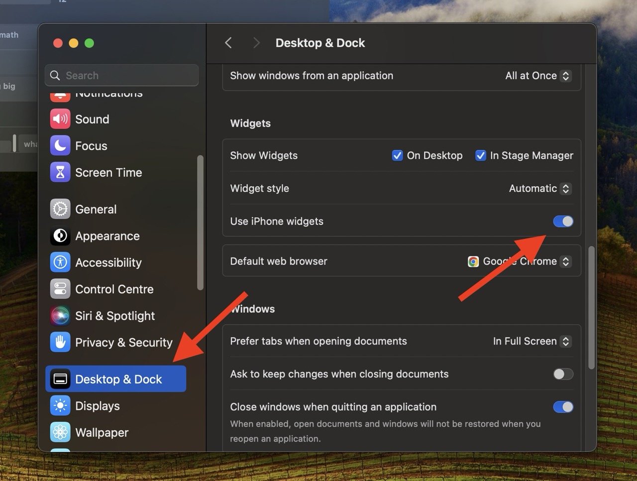
Task: Click the Privacy & Security hand icon
Action: click(60, 343)
